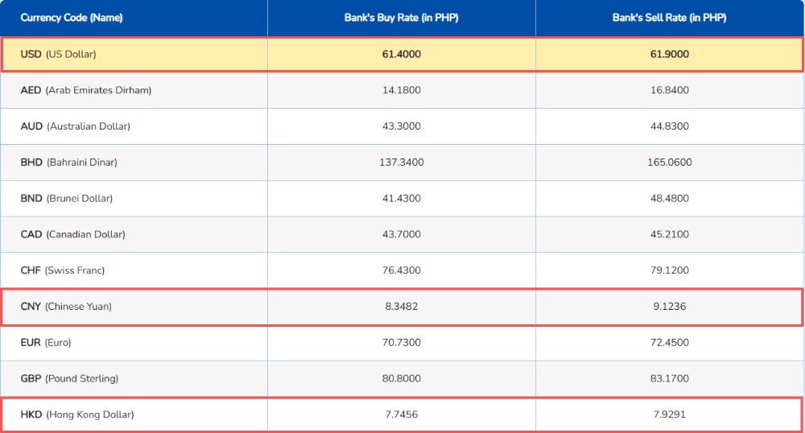Select BHD (Bahraini Dinar) currency cell
The height and width of the screenshot is (433, 805).
pyautogui.click(x=134, y=162)
